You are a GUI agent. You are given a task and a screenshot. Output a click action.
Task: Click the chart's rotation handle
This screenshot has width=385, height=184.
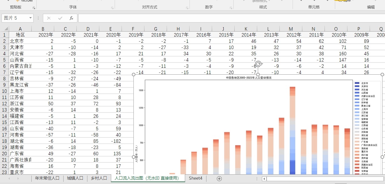(258, 64)
